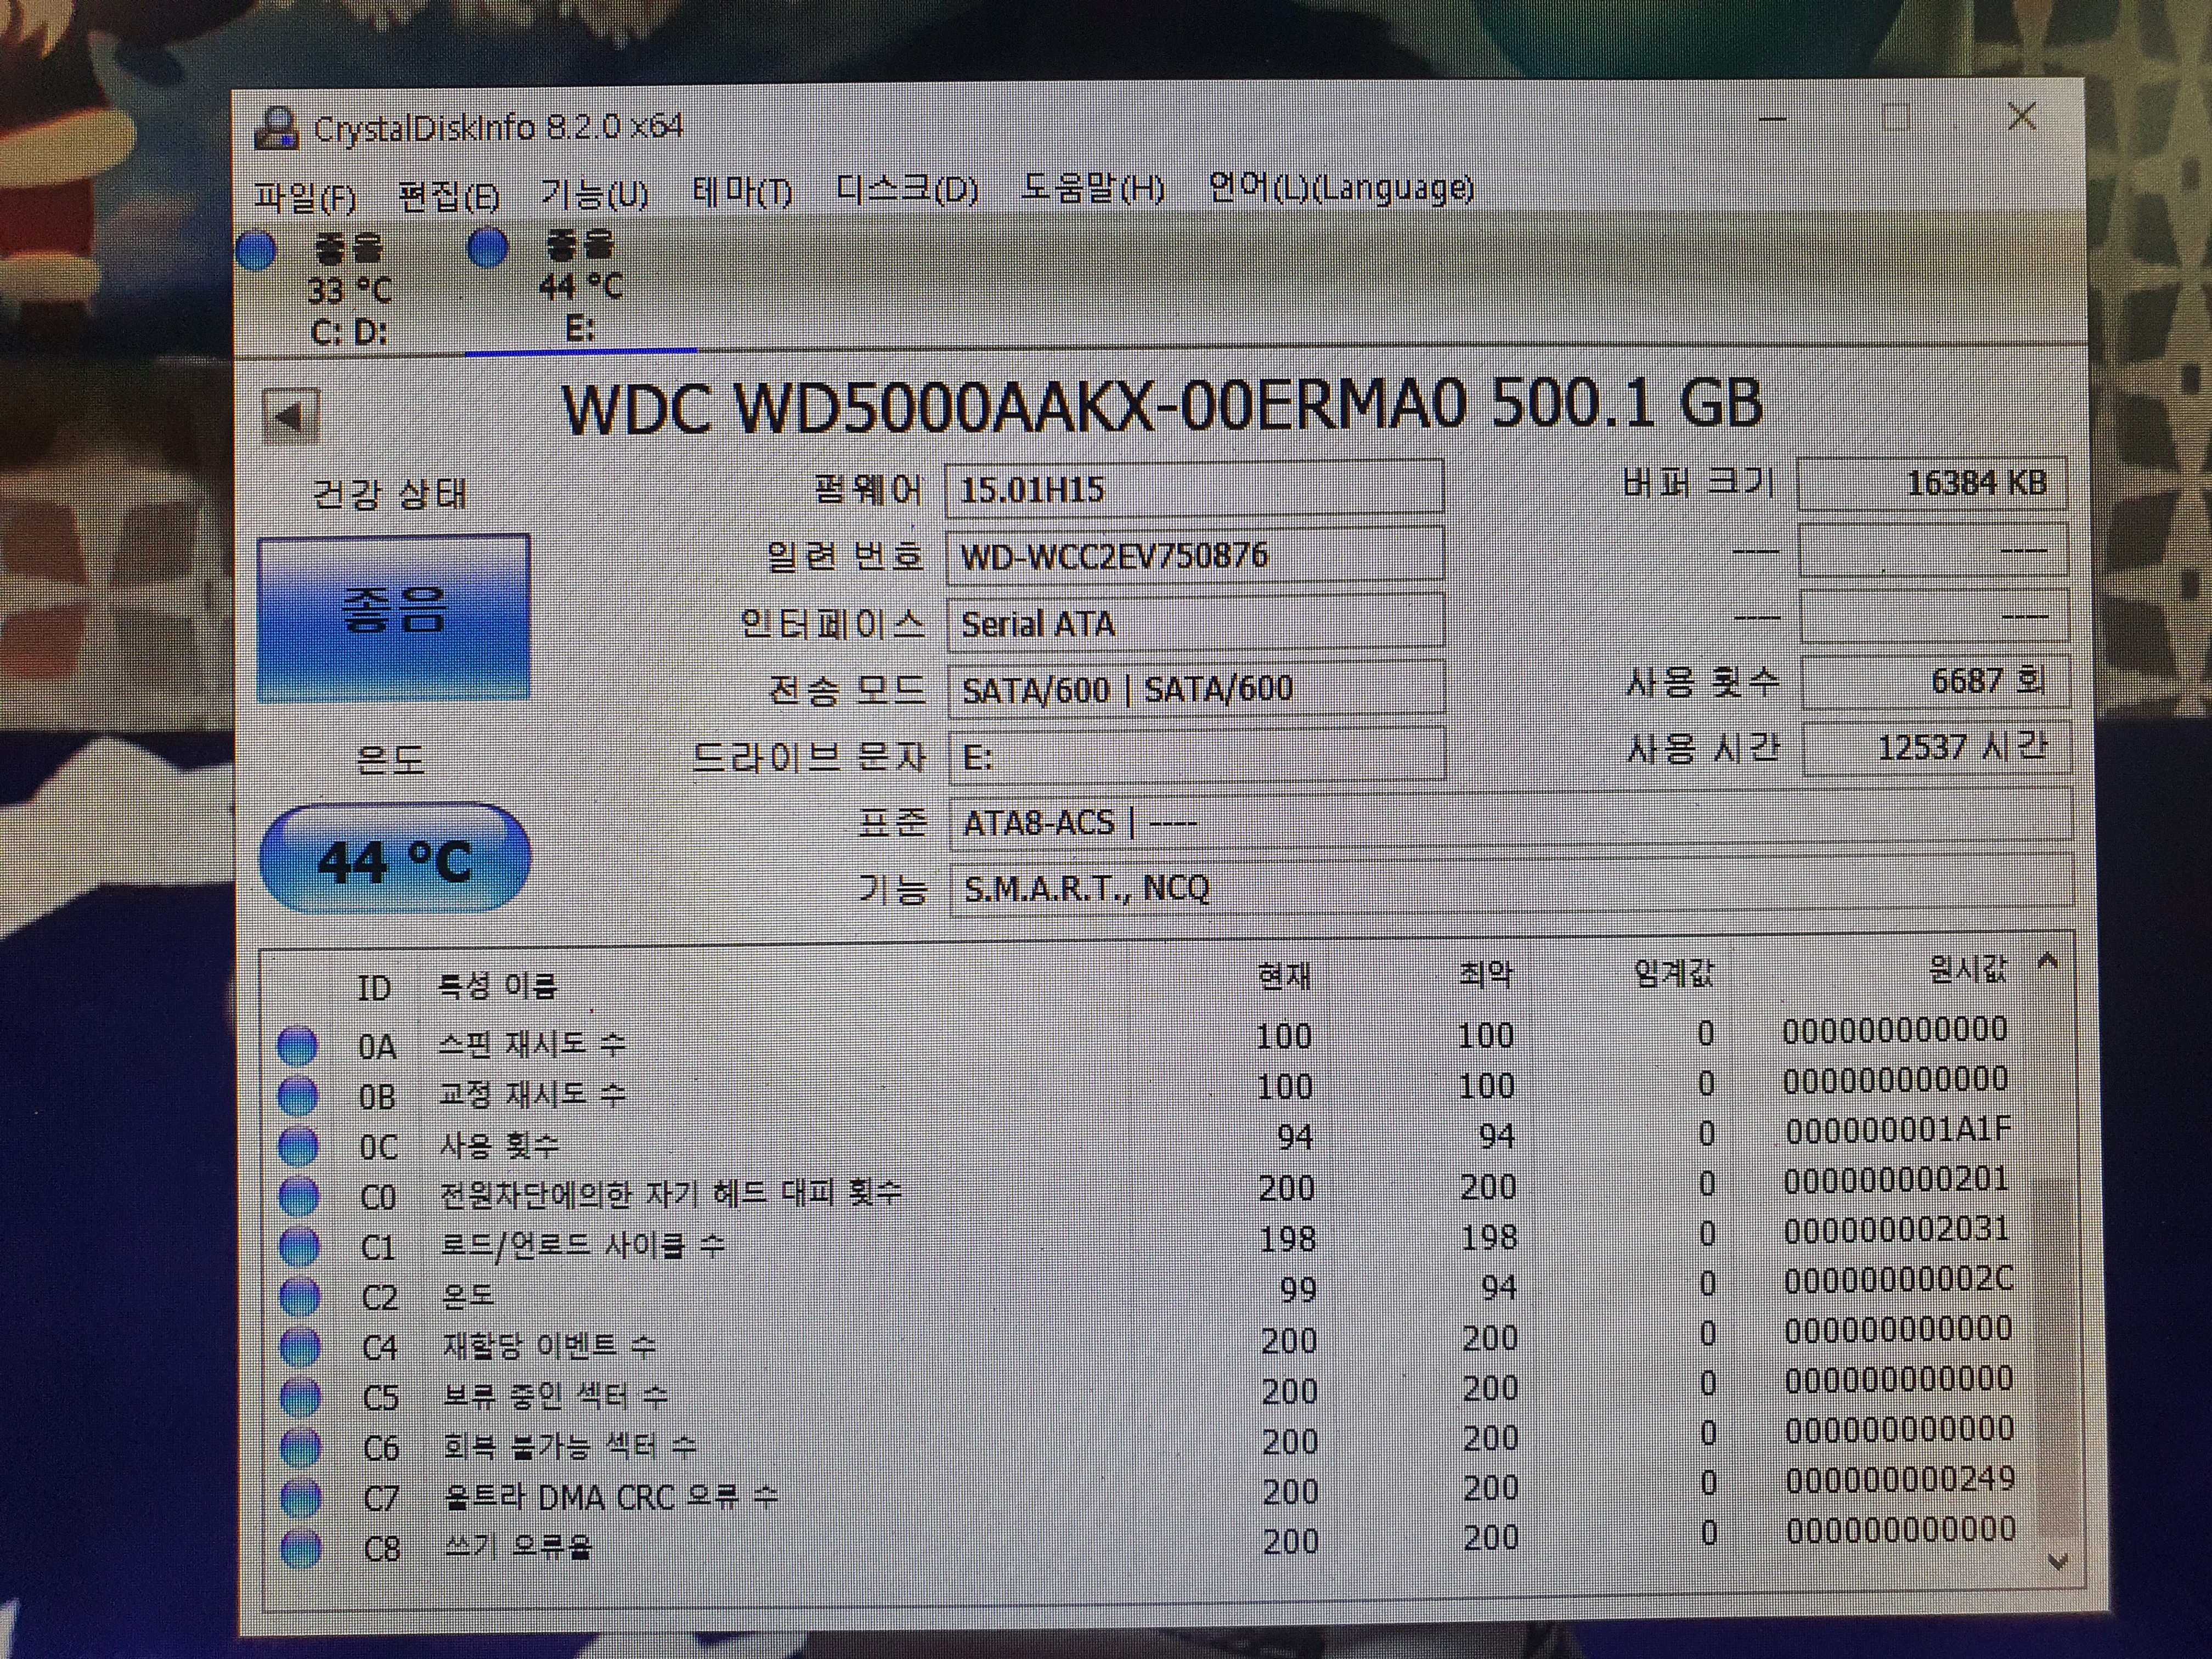Screen dimensions: 2212x1659
Task: Click status circle of C0 row
Action: [x=299, y=1196]
